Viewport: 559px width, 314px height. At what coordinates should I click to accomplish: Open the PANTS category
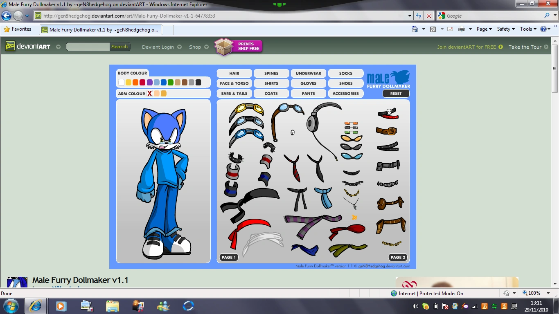(x=309, y=94)
